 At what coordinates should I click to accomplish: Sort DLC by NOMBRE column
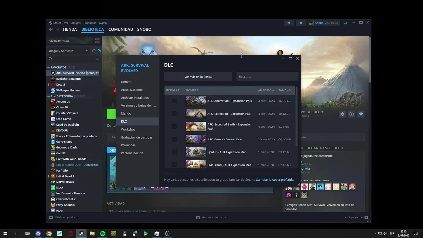tap(192, 90)
